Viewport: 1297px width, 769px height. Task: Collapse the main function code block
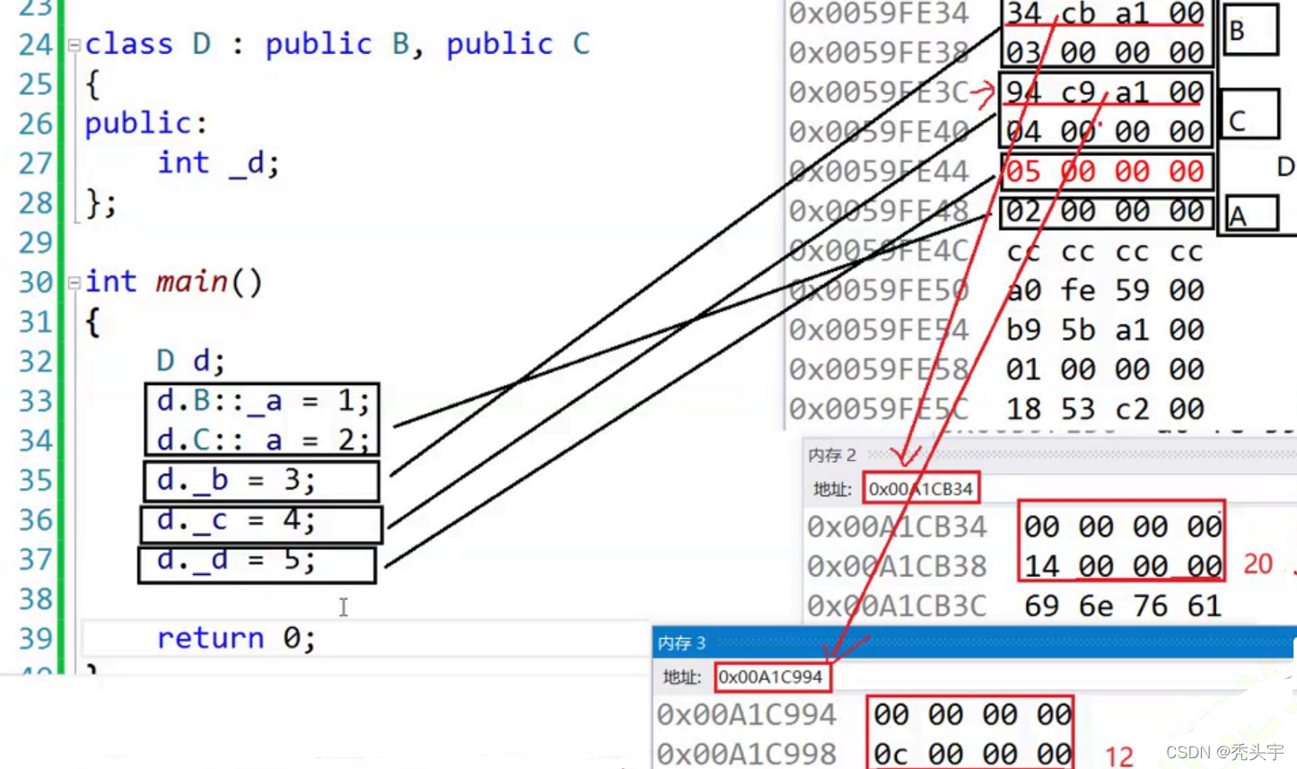pos(74,283)
